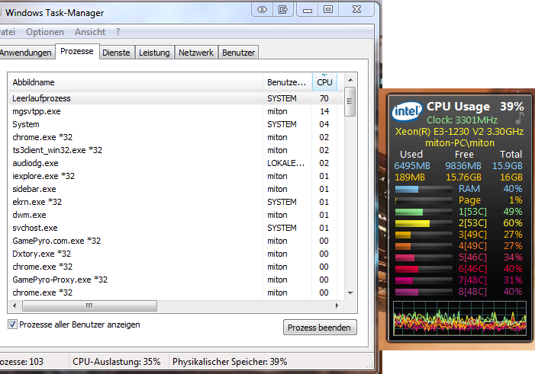
Task: Click 'Clock: 3301MHz' text in gadget
Action: point(462,120)
